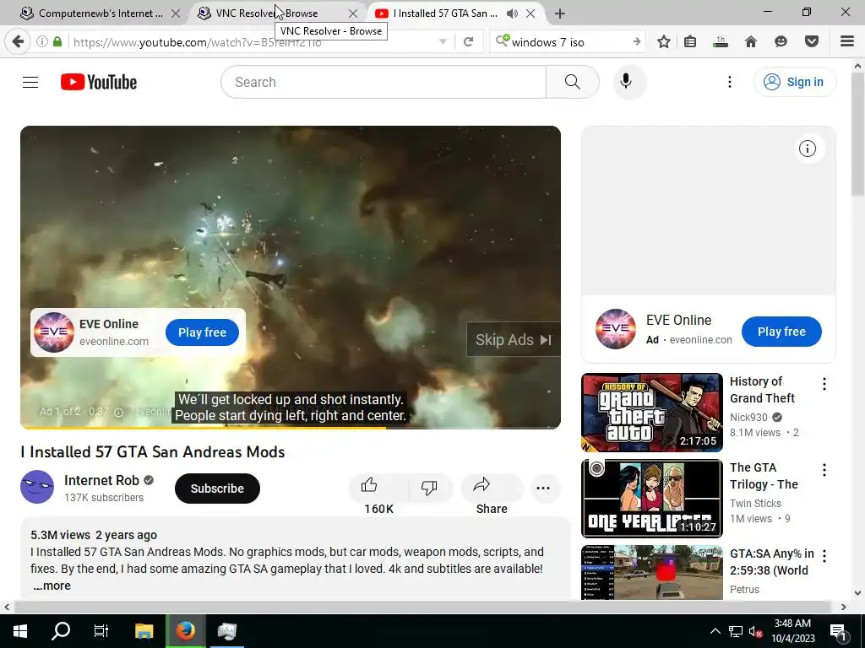The image size is (865, 648).
Task: Click the 'windows 7 iso' search box
Action: (569, 42)
